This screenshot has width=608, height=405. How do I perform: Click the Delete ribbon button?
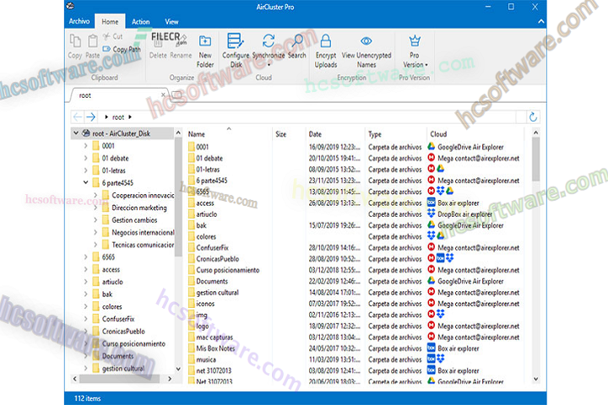click(158, 47)
